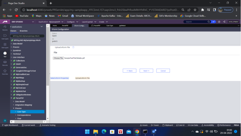Expand the Collections class node
241x136 pixels.
(x=11, y=61)
